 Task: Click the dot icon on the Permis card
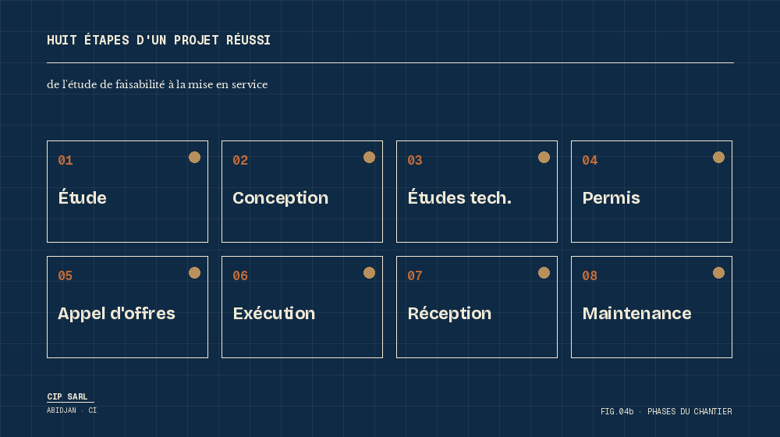pos(718,158)
